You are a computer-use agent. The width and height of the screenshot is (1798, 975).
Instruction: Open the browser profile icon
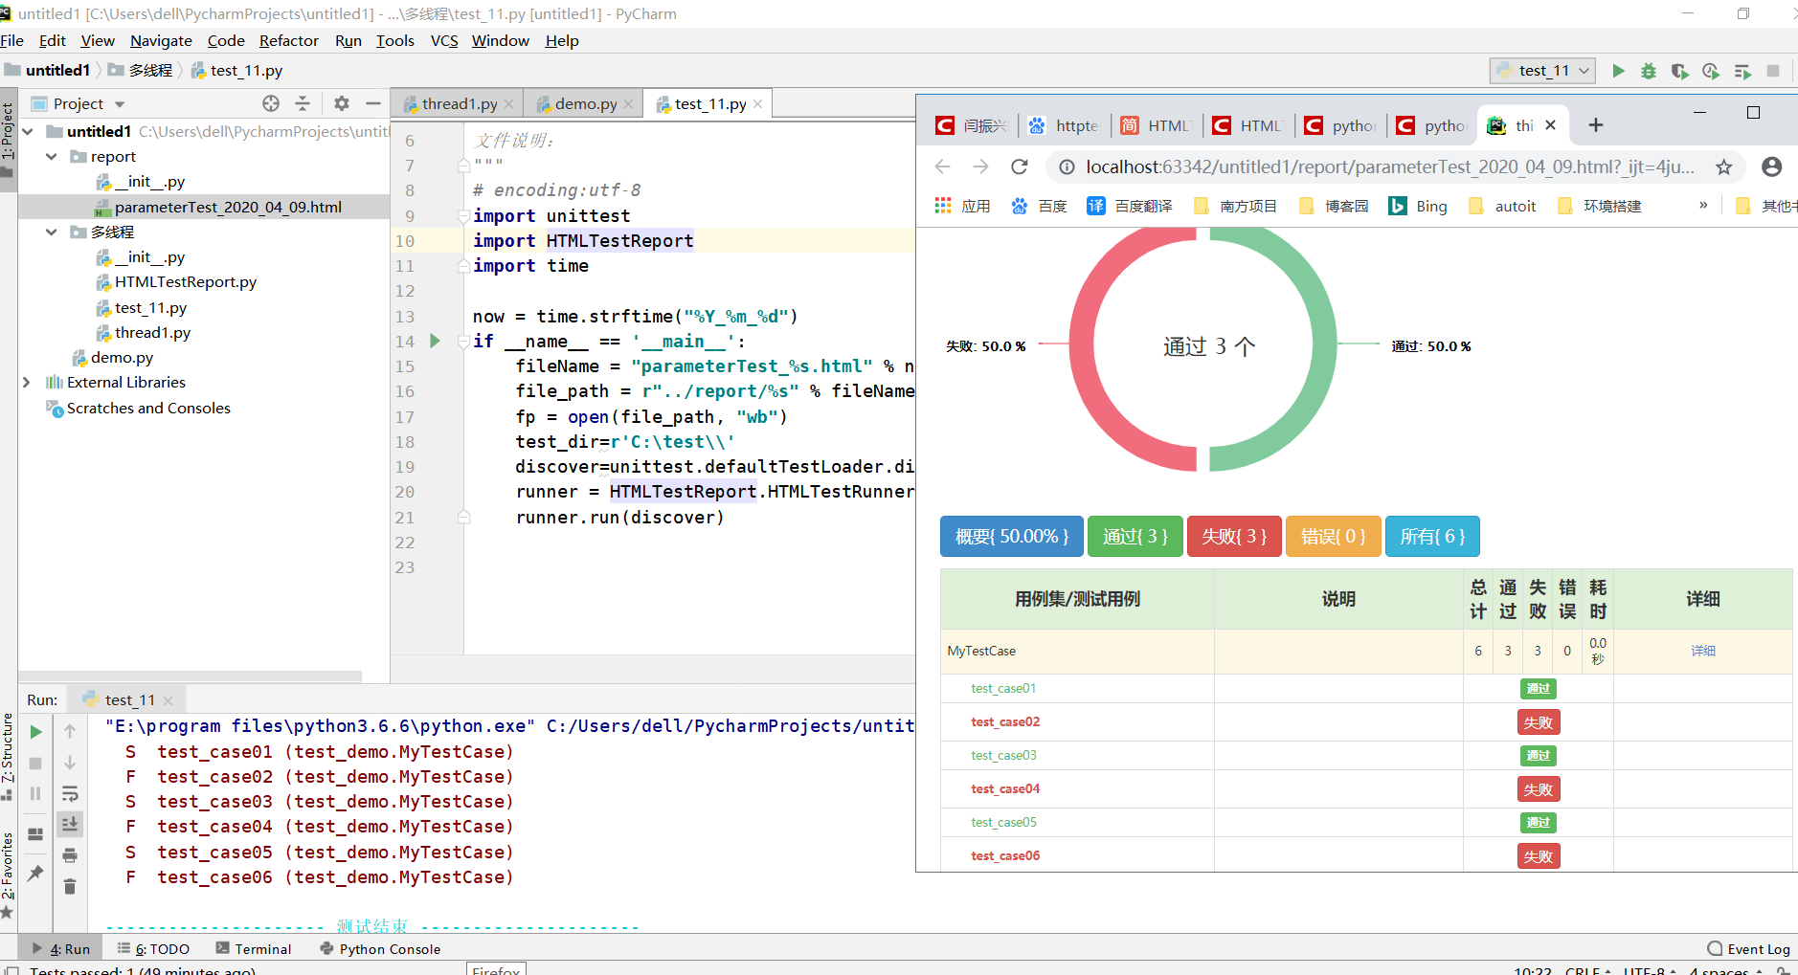tap(1772, 166)
